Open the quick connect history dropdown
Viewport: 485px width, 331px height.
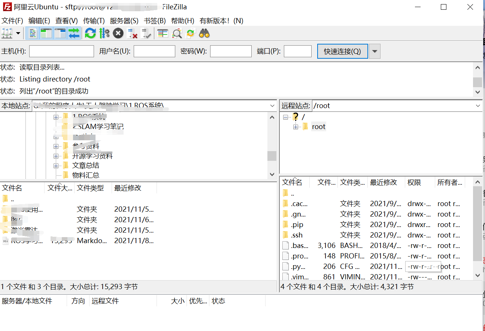coord(375,51)
